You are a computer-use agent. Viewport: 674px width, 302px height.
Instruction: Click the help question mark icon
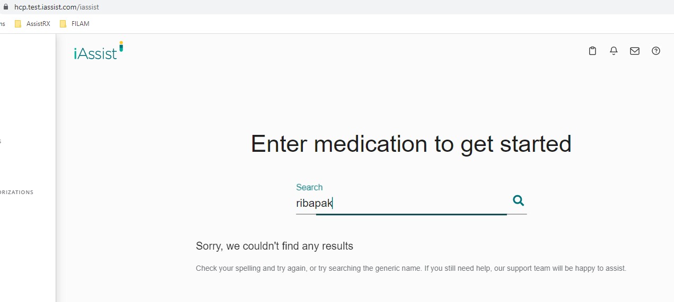point(656,51)
